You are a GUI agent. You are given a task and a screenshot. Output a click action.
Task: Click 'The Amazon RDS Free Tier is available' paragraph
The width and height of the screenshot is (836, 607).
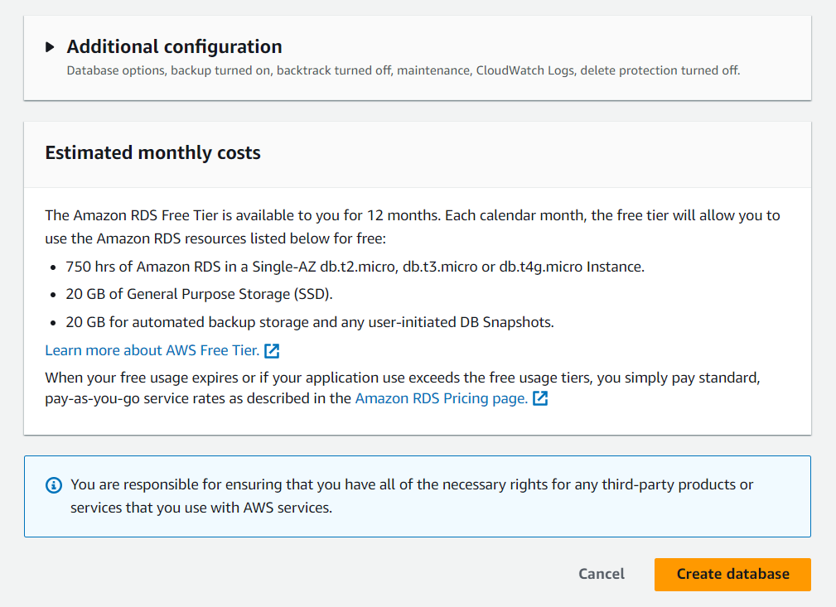(413, 227)
